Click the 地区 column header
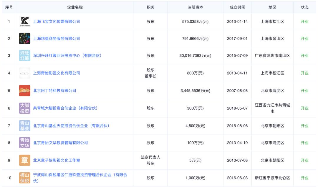This screenshot has height=187, width=318. pyautogui.click(x=272, y=7)
